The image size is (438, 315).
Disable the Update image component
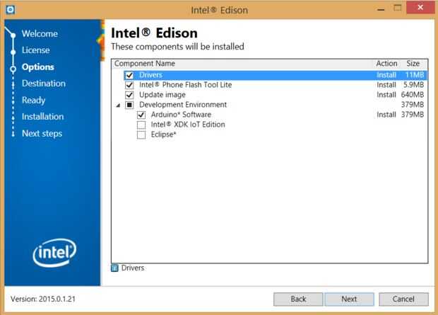click(x=129, y=95)
